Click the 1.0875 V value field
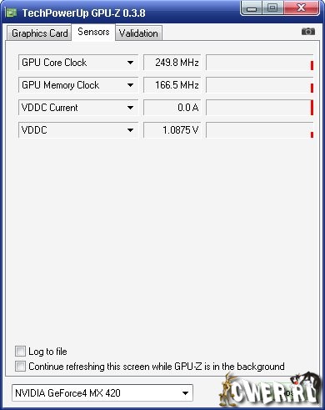 point(172,130)
